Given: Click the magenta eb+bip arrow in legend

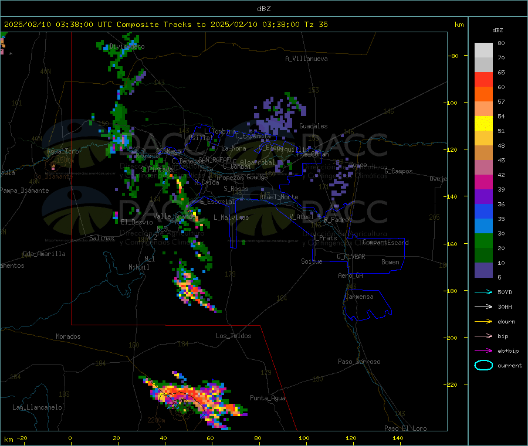Looking at the screenshot, I should pyautogui.click(x=483, y=351).
